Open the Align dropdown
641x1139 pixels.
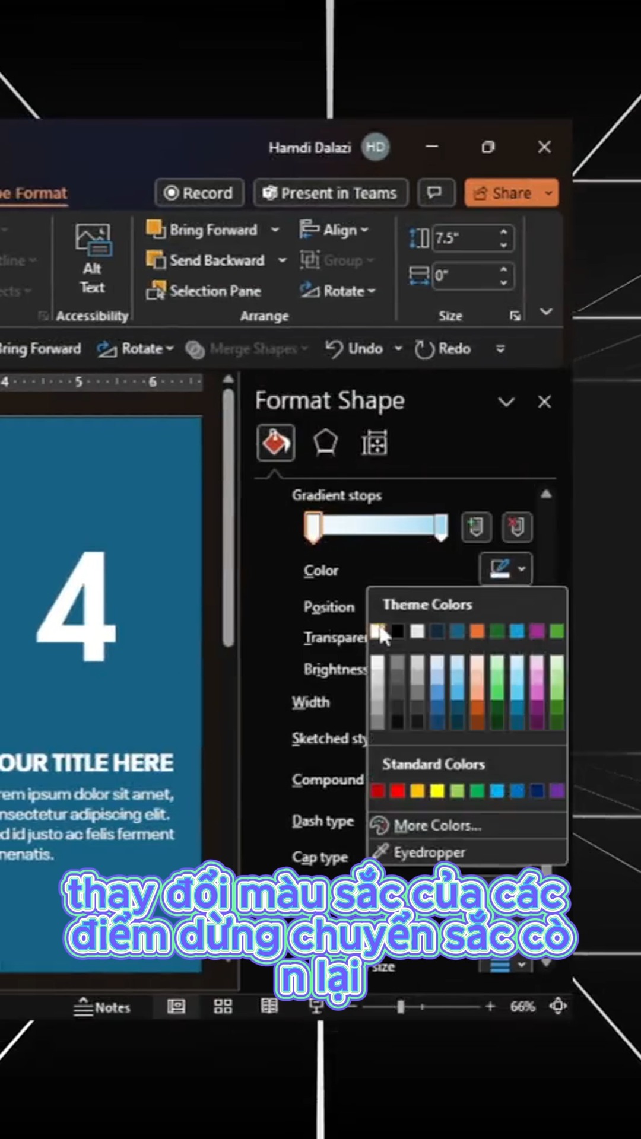(334, 230)
